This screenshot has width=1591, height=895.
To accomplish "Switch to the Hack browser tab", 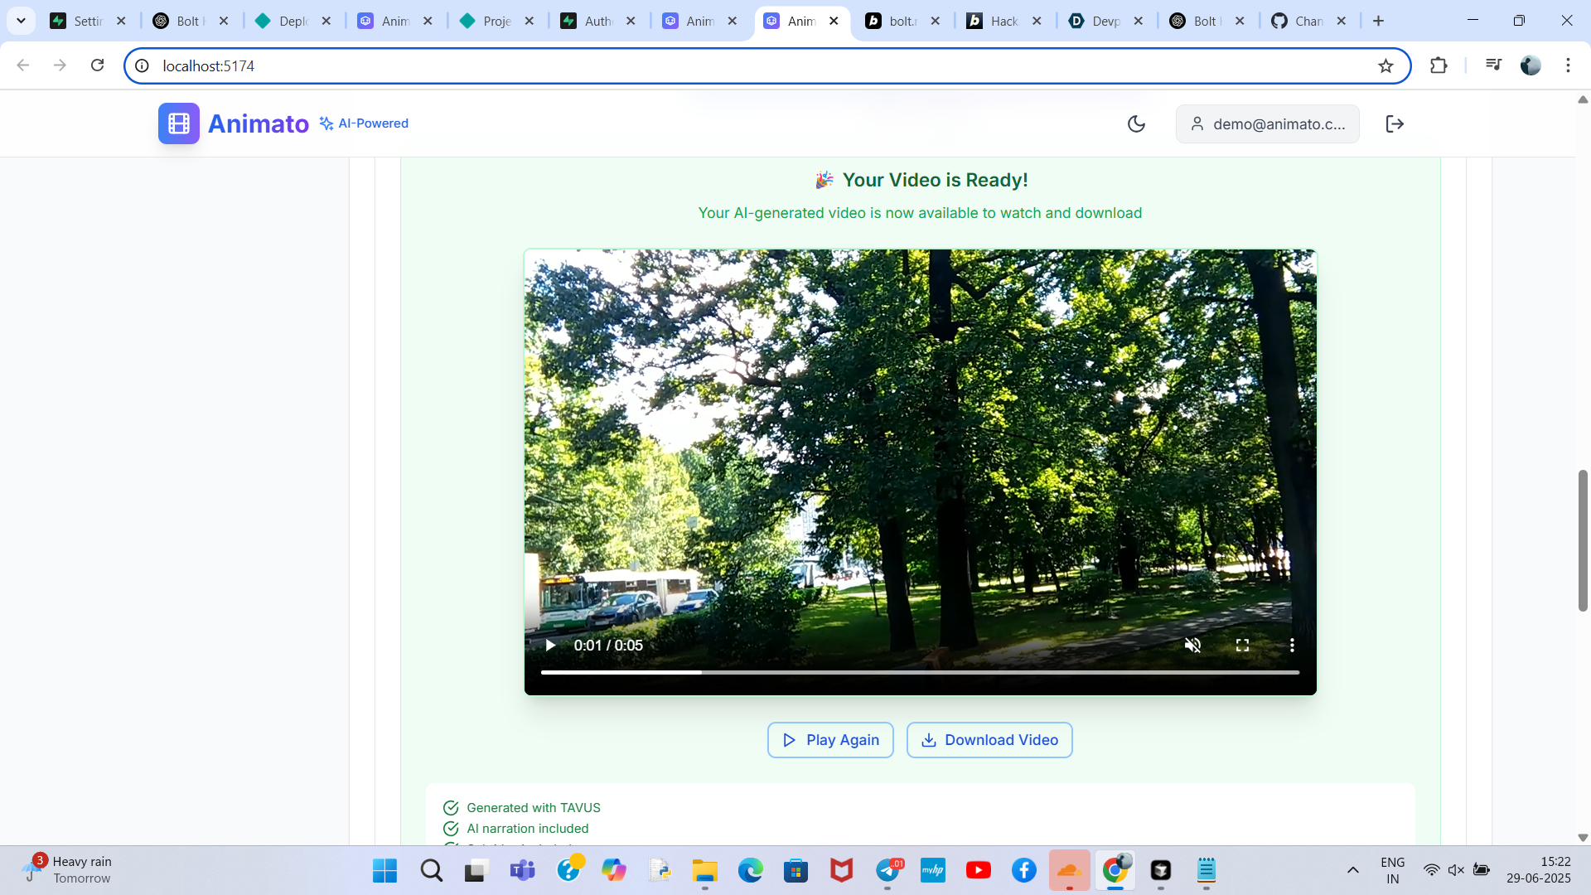I will point(1002,21).
